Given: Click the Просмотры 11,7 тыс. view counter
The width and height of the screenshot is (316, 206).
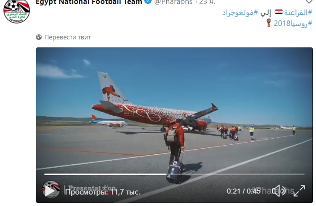Looking at the screenshot, I should point(102,192).
